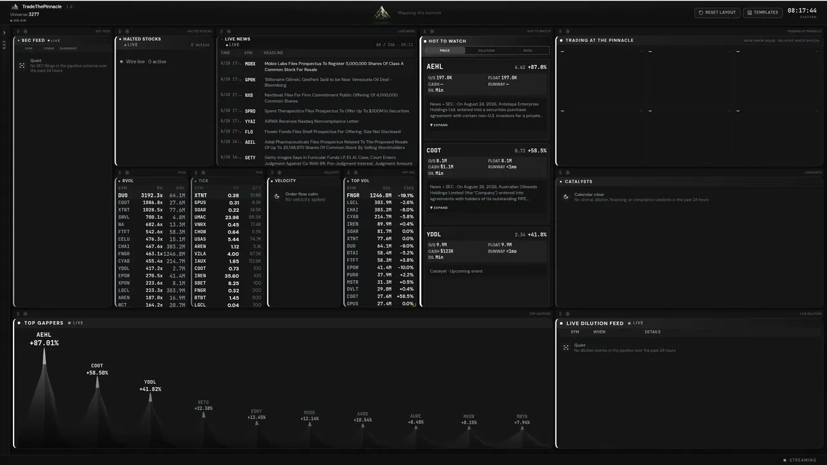The width and height of the screenshot is (827, 465).
Task: Click the Live News panel drag handle
Action: click(x=221, y=31)
